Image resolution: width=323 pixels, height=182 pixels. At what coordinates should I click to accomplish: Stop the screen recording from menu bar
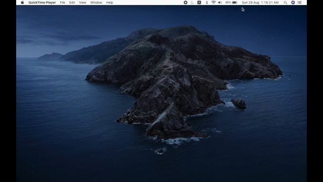185,3
